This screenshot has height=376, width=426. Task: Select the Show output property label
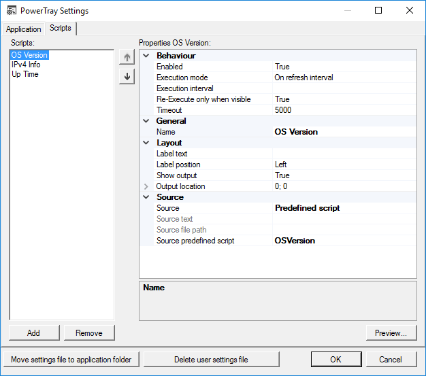[177, 175]
